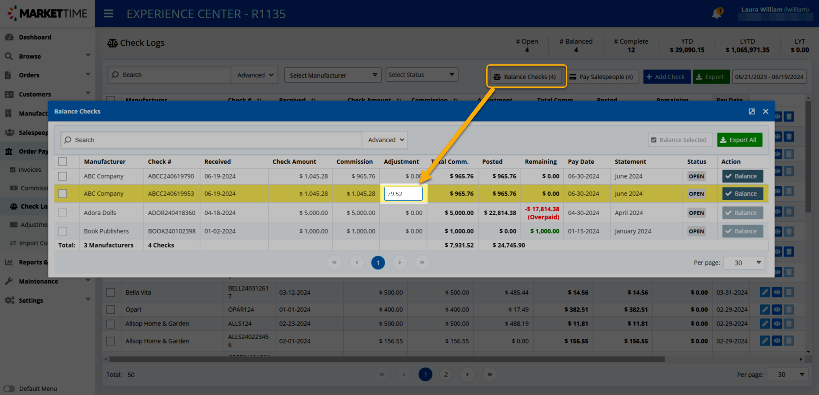Balance the check ABCC240619953
The height and width of the screenshot is (395, 819).
point(742,194)
